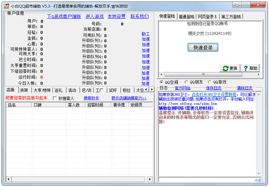269x187 pixels.
Task: Open the 官方网站 link
Action: coord(182,88)
